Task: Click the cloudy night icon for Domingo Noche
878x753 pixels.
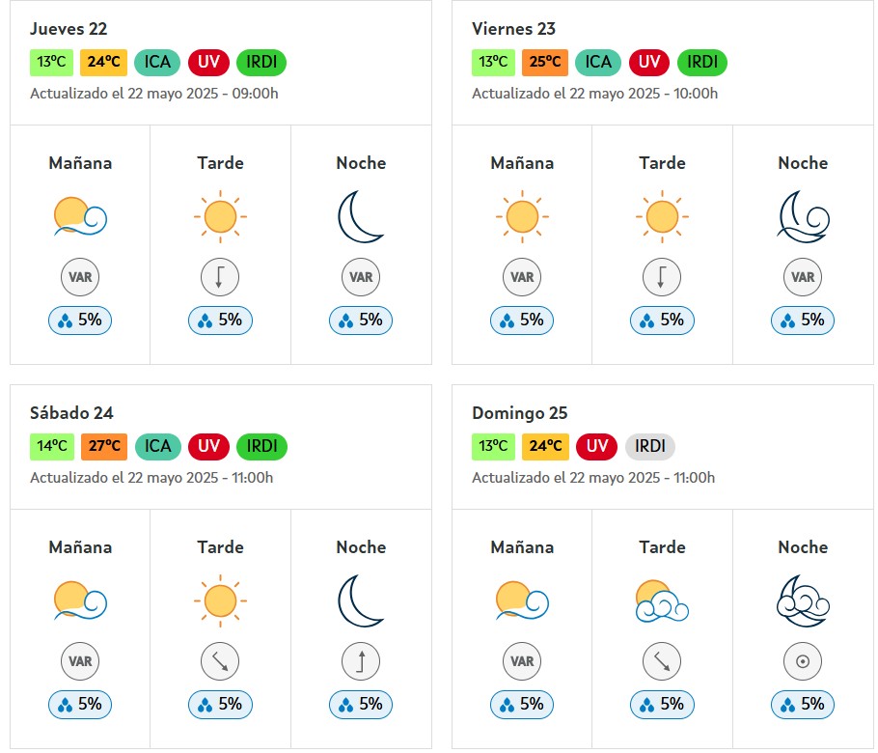Action: (803, 600)
